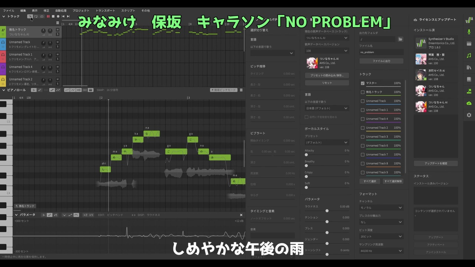Click the すべて選択 button
This screenshot has width=475, height=267.
point(370,181)
